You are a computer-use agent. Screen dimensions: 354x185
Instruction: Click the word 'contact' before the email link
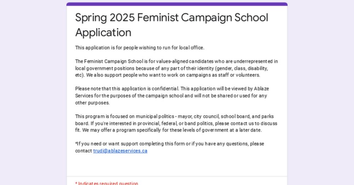(84, 151)
